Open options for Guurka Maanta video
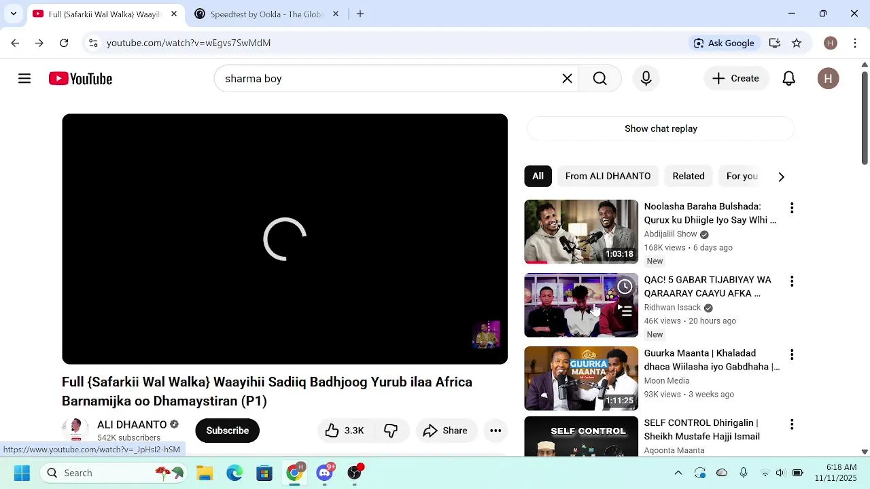870x489 pixels. click(791, 355)
